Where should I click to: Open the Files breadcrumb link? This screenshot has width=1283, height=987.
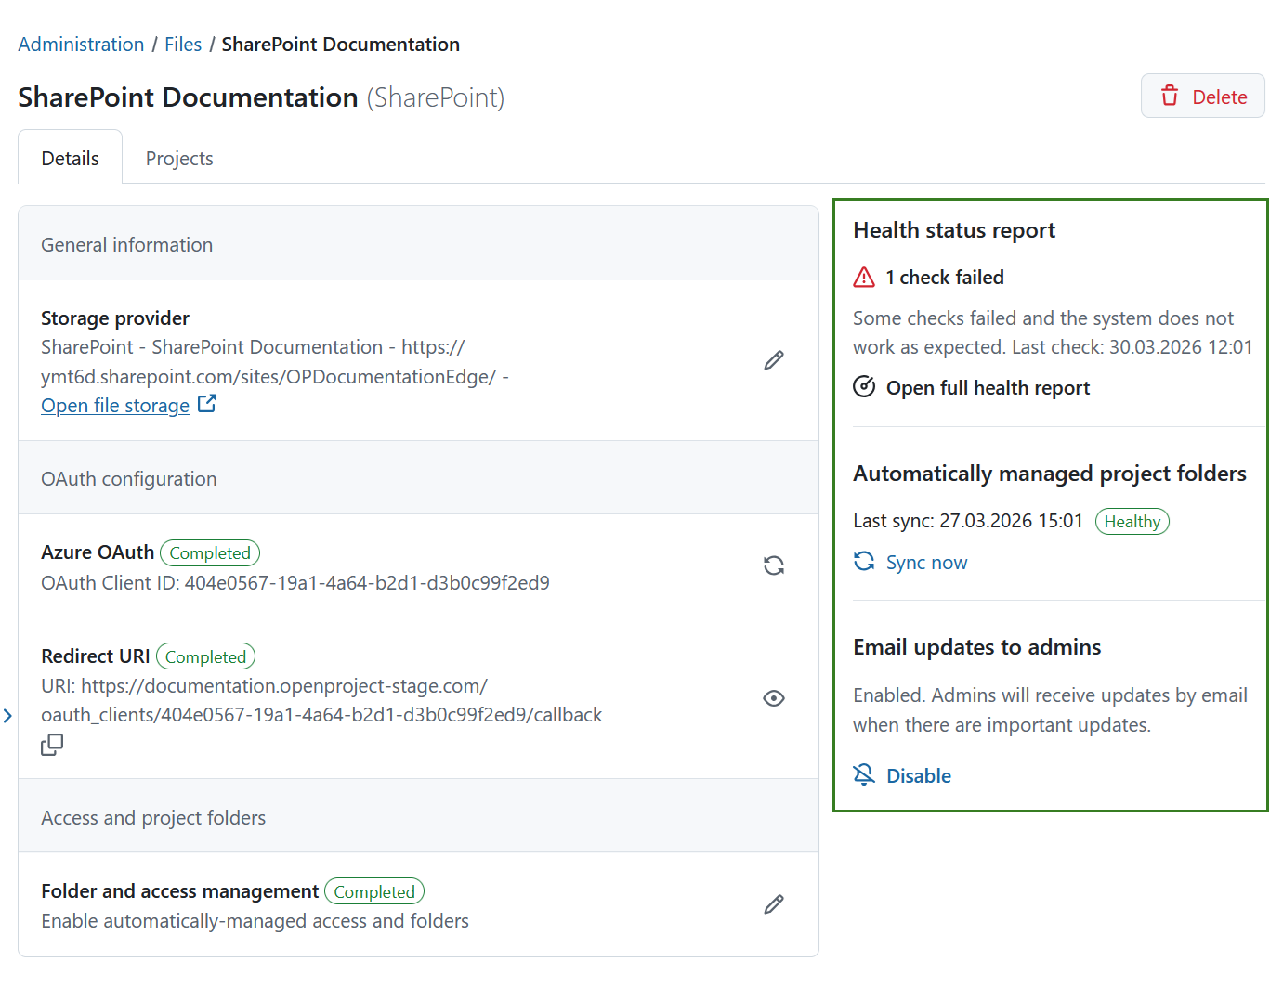(x=183, y=44)
